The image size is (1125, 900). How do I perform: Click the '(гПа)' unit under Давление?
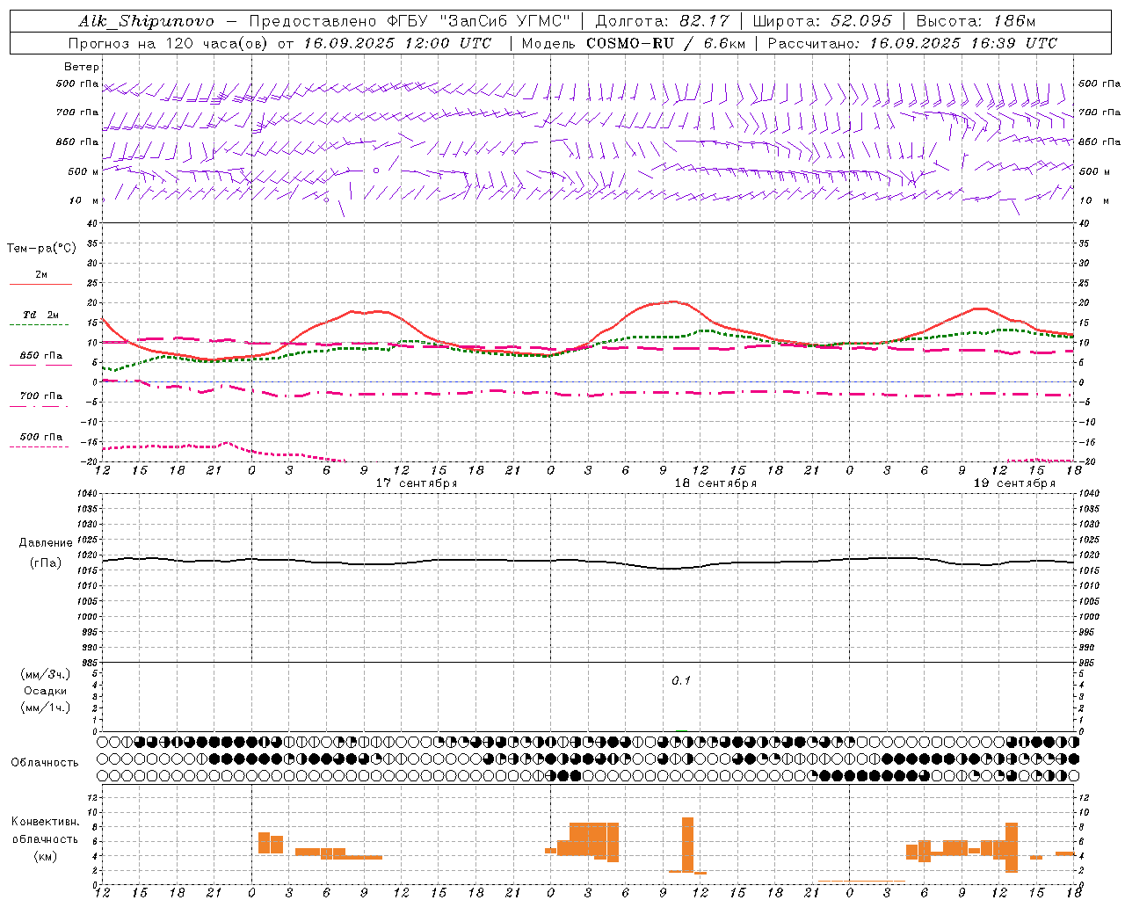click(x=46, y=563)
